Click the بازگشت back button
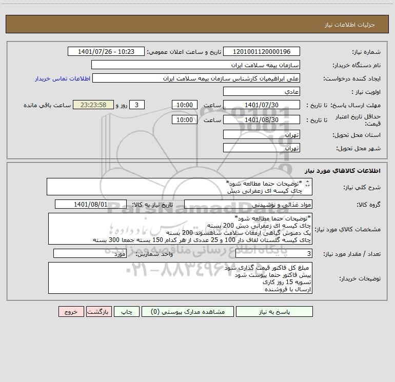The height and width of the screenshot is (382, 395). pos(98,311)
